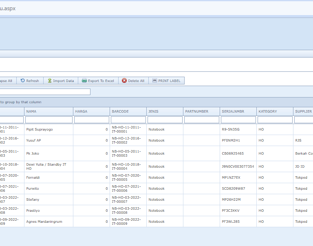Select the name Stefany
This screenshot has width=313, height=246.
click(33, 199)
